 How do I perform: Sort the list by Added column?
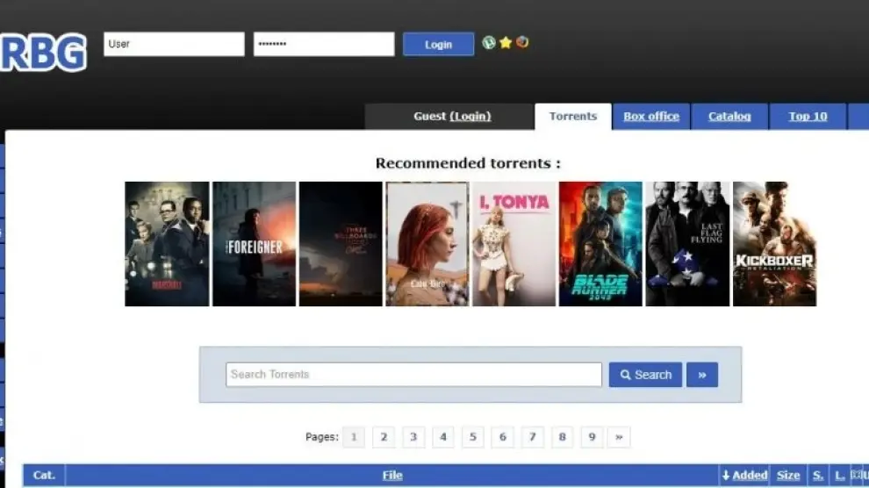pyautogui.click(x=745, y=475)
